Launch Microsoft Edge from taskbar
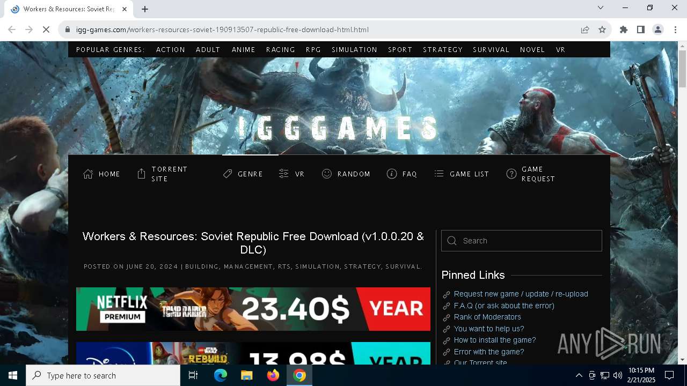This screenshot has width=687, height=386. point(221,375)
